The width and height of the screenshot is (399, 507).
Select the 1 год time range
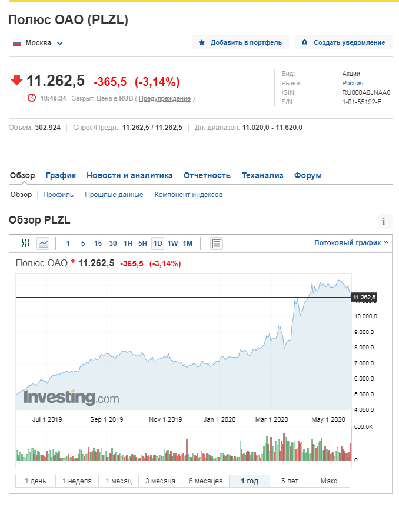[250, 481]
